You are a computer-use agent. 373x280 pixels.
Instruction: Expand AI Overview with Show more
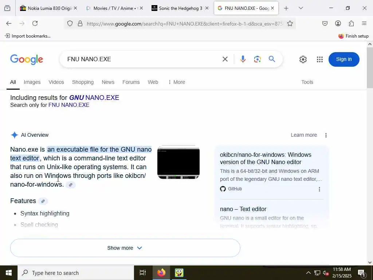(x=125, y=248)
